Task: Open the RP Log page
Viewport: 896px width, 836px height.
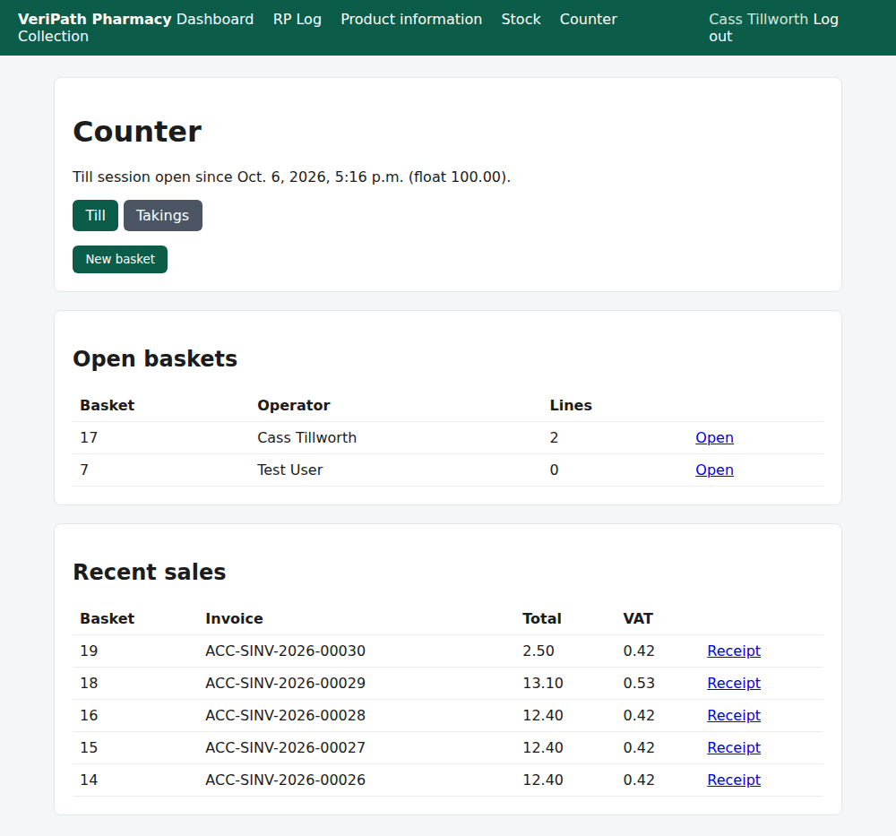Action: pos(297,19)
